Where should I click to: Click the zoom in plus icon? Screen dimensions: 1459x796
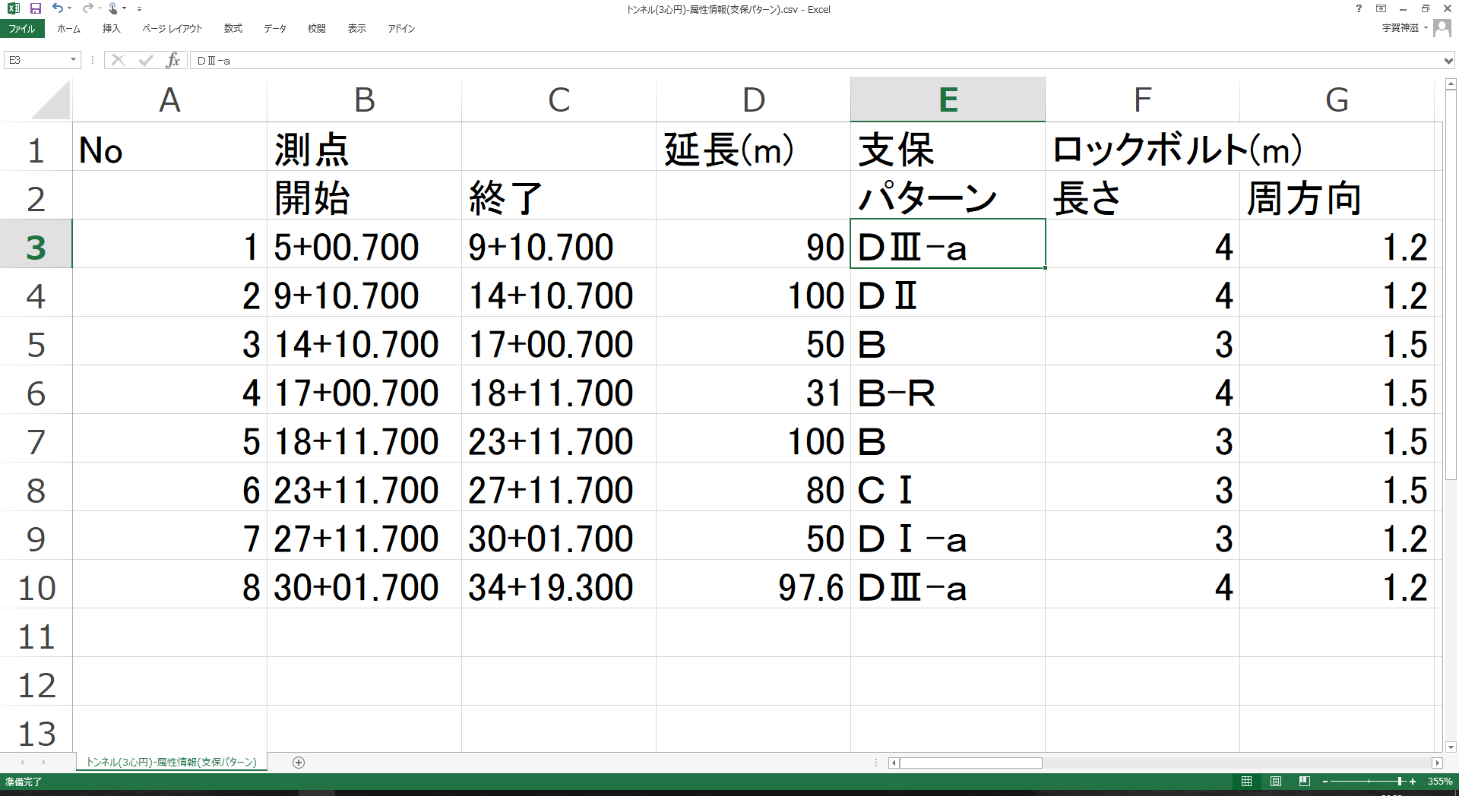[1413, 782]
